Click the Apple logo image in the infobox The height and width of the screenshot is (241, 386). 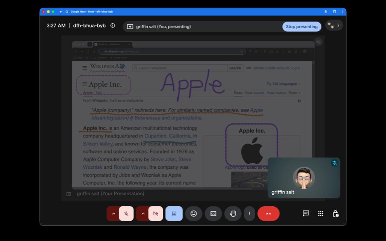click(252, 151)
